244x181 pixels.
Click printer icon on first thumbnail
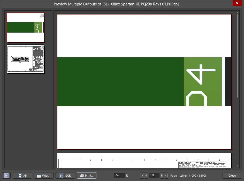tap(42, 16)
